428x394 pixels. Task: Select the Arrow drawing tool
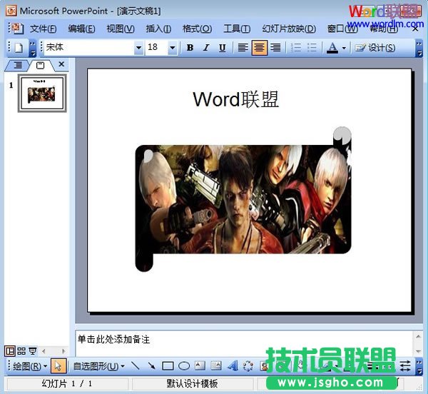tap(151, 366)
